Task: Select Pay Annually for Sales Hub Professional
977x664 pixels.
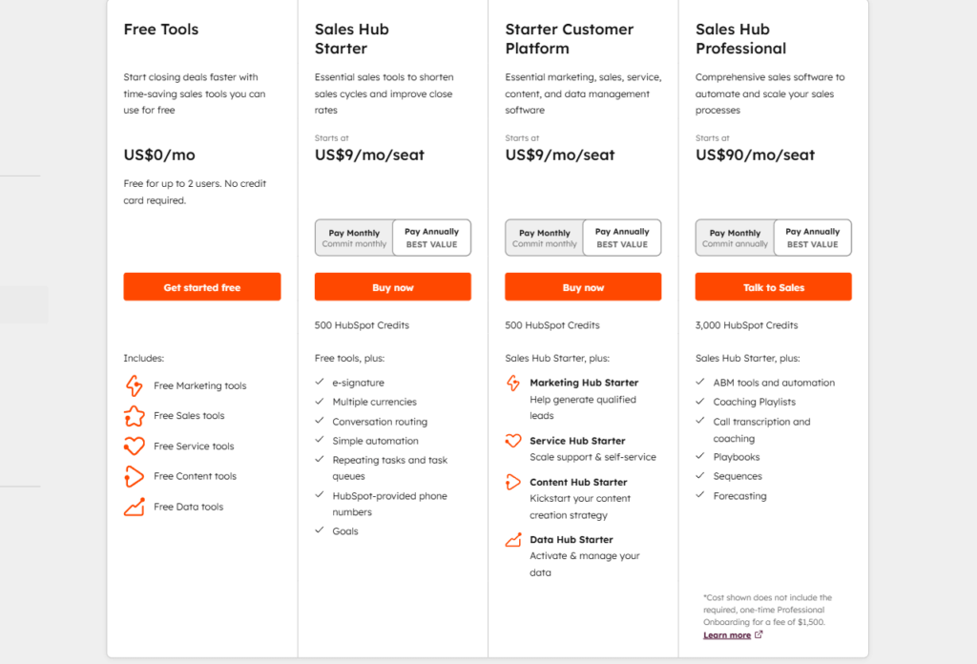Action: [x=813, y=238]
